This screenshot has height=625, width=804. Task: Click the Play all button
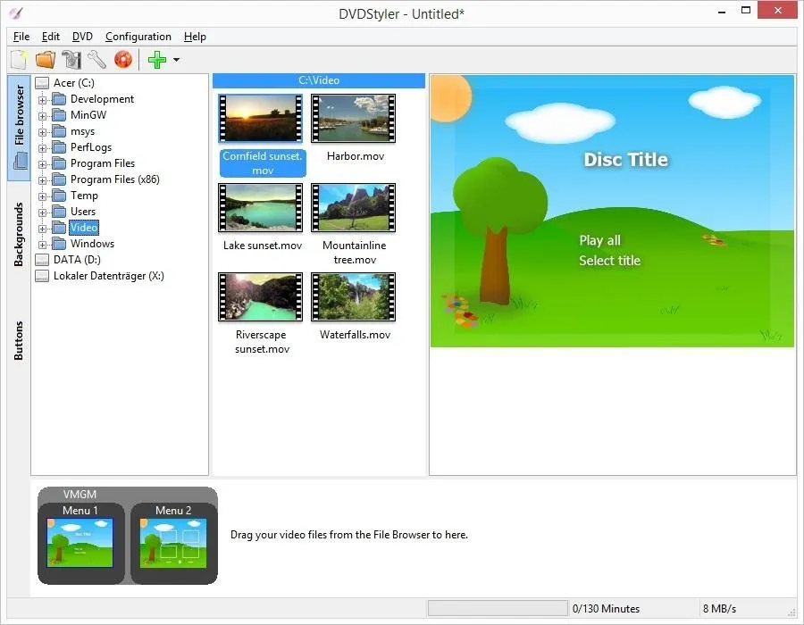pyautogui.click(x=599, y=240)
